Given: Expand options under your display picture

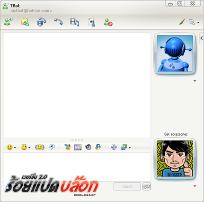Looking at the screenshot, I should (195, 186).
